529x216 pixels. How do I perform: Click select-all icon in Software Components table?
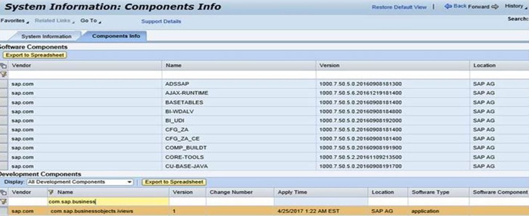click(x=4, y=65)
